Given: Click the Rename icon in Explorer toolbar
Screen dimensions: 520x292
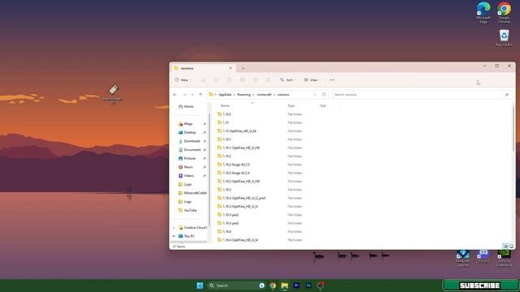Looking at the screenshot, I should pos(242,80).
